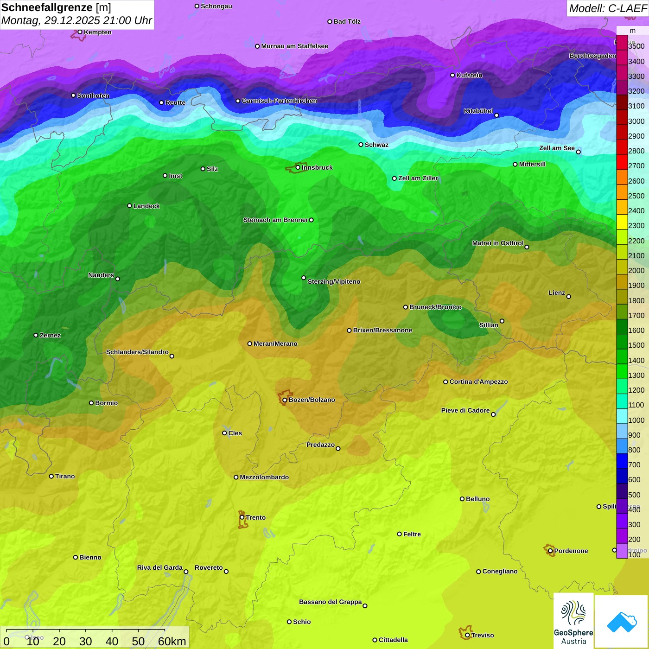Click the Schlanders/Silandro label

click(x=137, y=352)
